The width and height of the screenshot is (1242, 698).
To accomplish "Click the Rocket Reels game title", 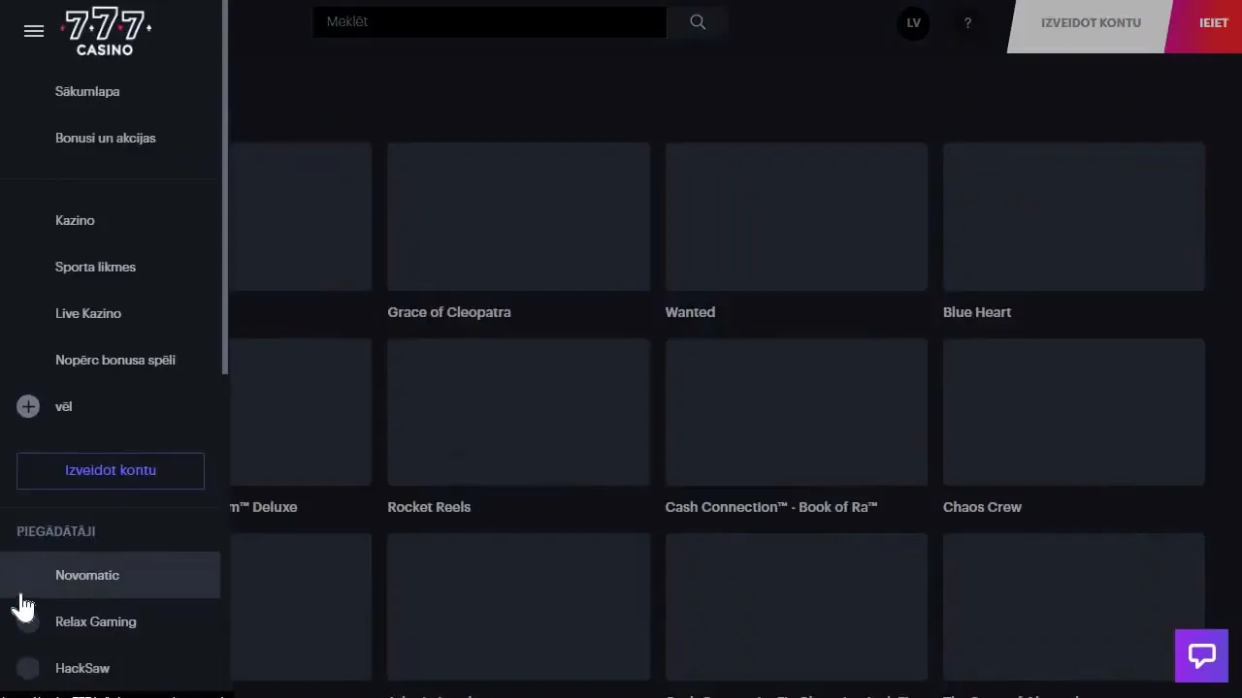I will (429, 507).
